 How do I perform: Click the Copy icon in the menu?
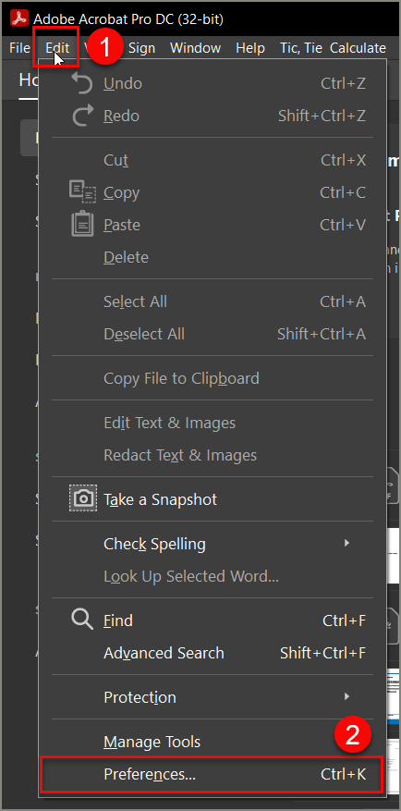click(x=82, y=192)
